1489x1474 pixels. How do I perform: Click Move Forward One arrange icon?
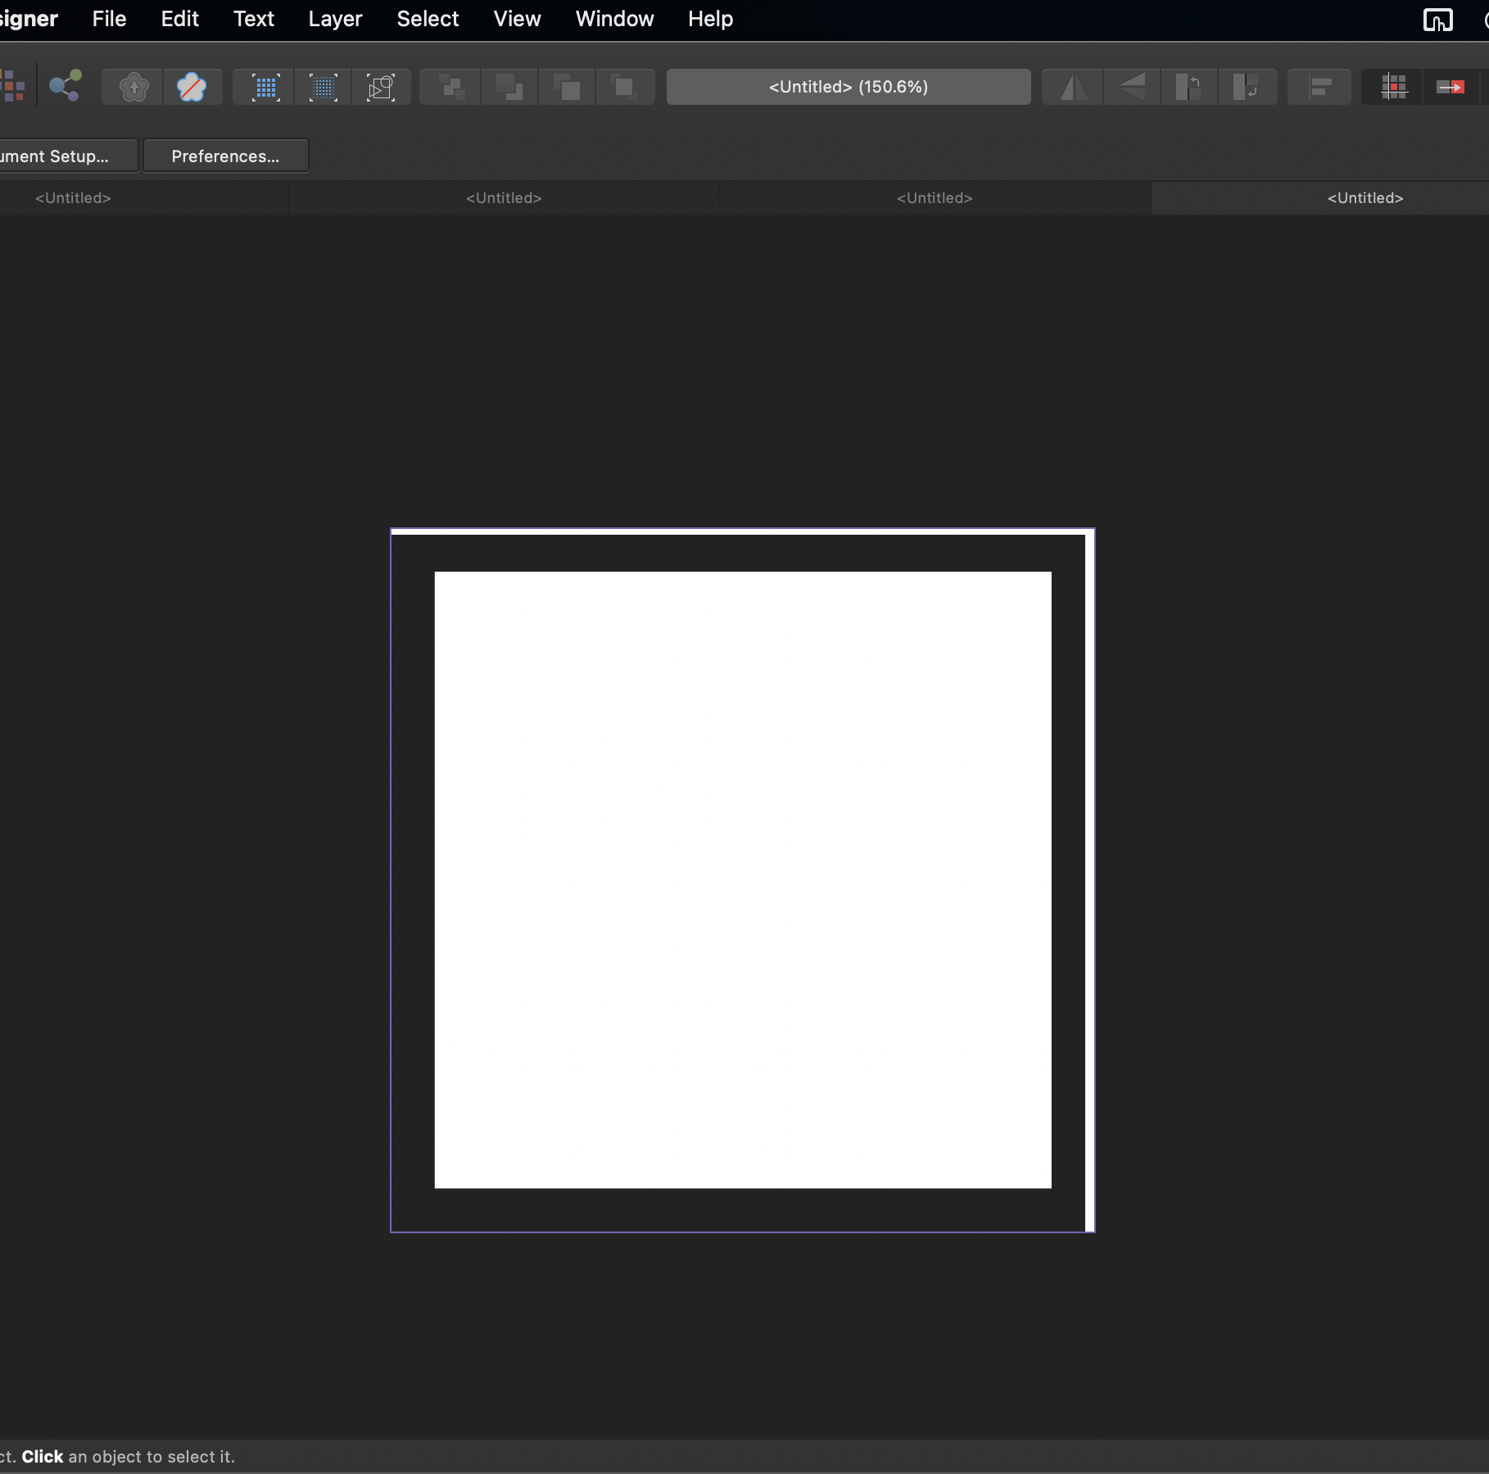567,87
